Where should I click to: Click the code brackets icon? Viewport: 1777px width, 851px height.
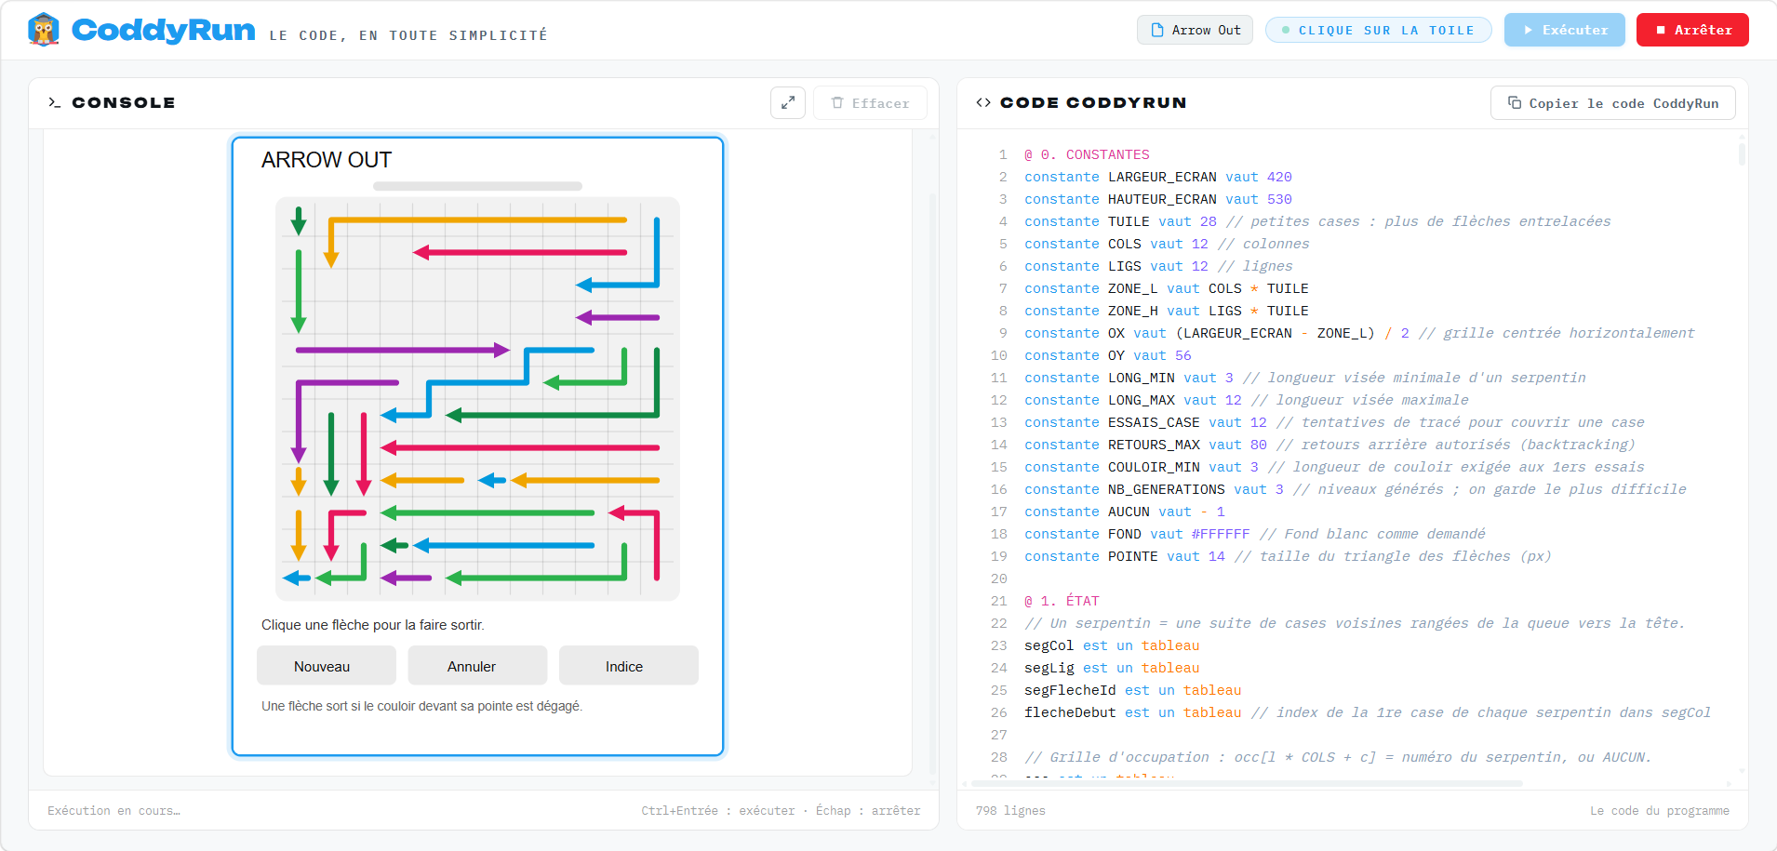(983, 102)
